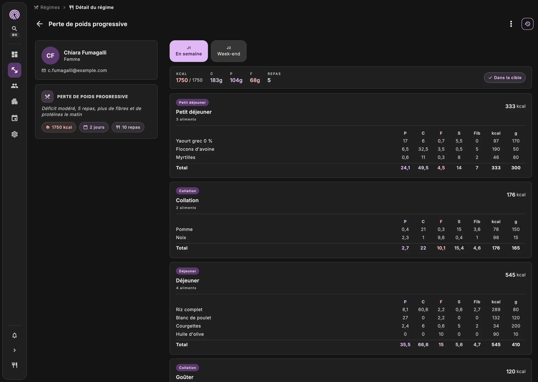Click the 1750 / 1750 kcal summary value
538x382 pixels.
[189, 80]
